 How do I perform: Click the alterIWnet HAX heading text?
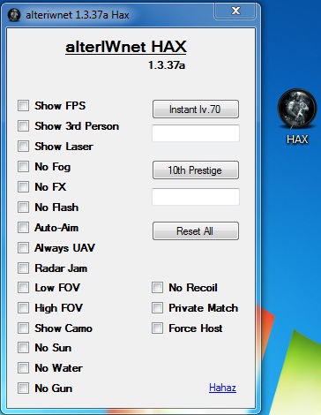[126, 47]
